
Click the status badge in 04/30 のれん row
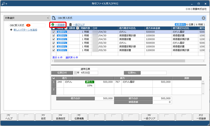click(62, 32)
